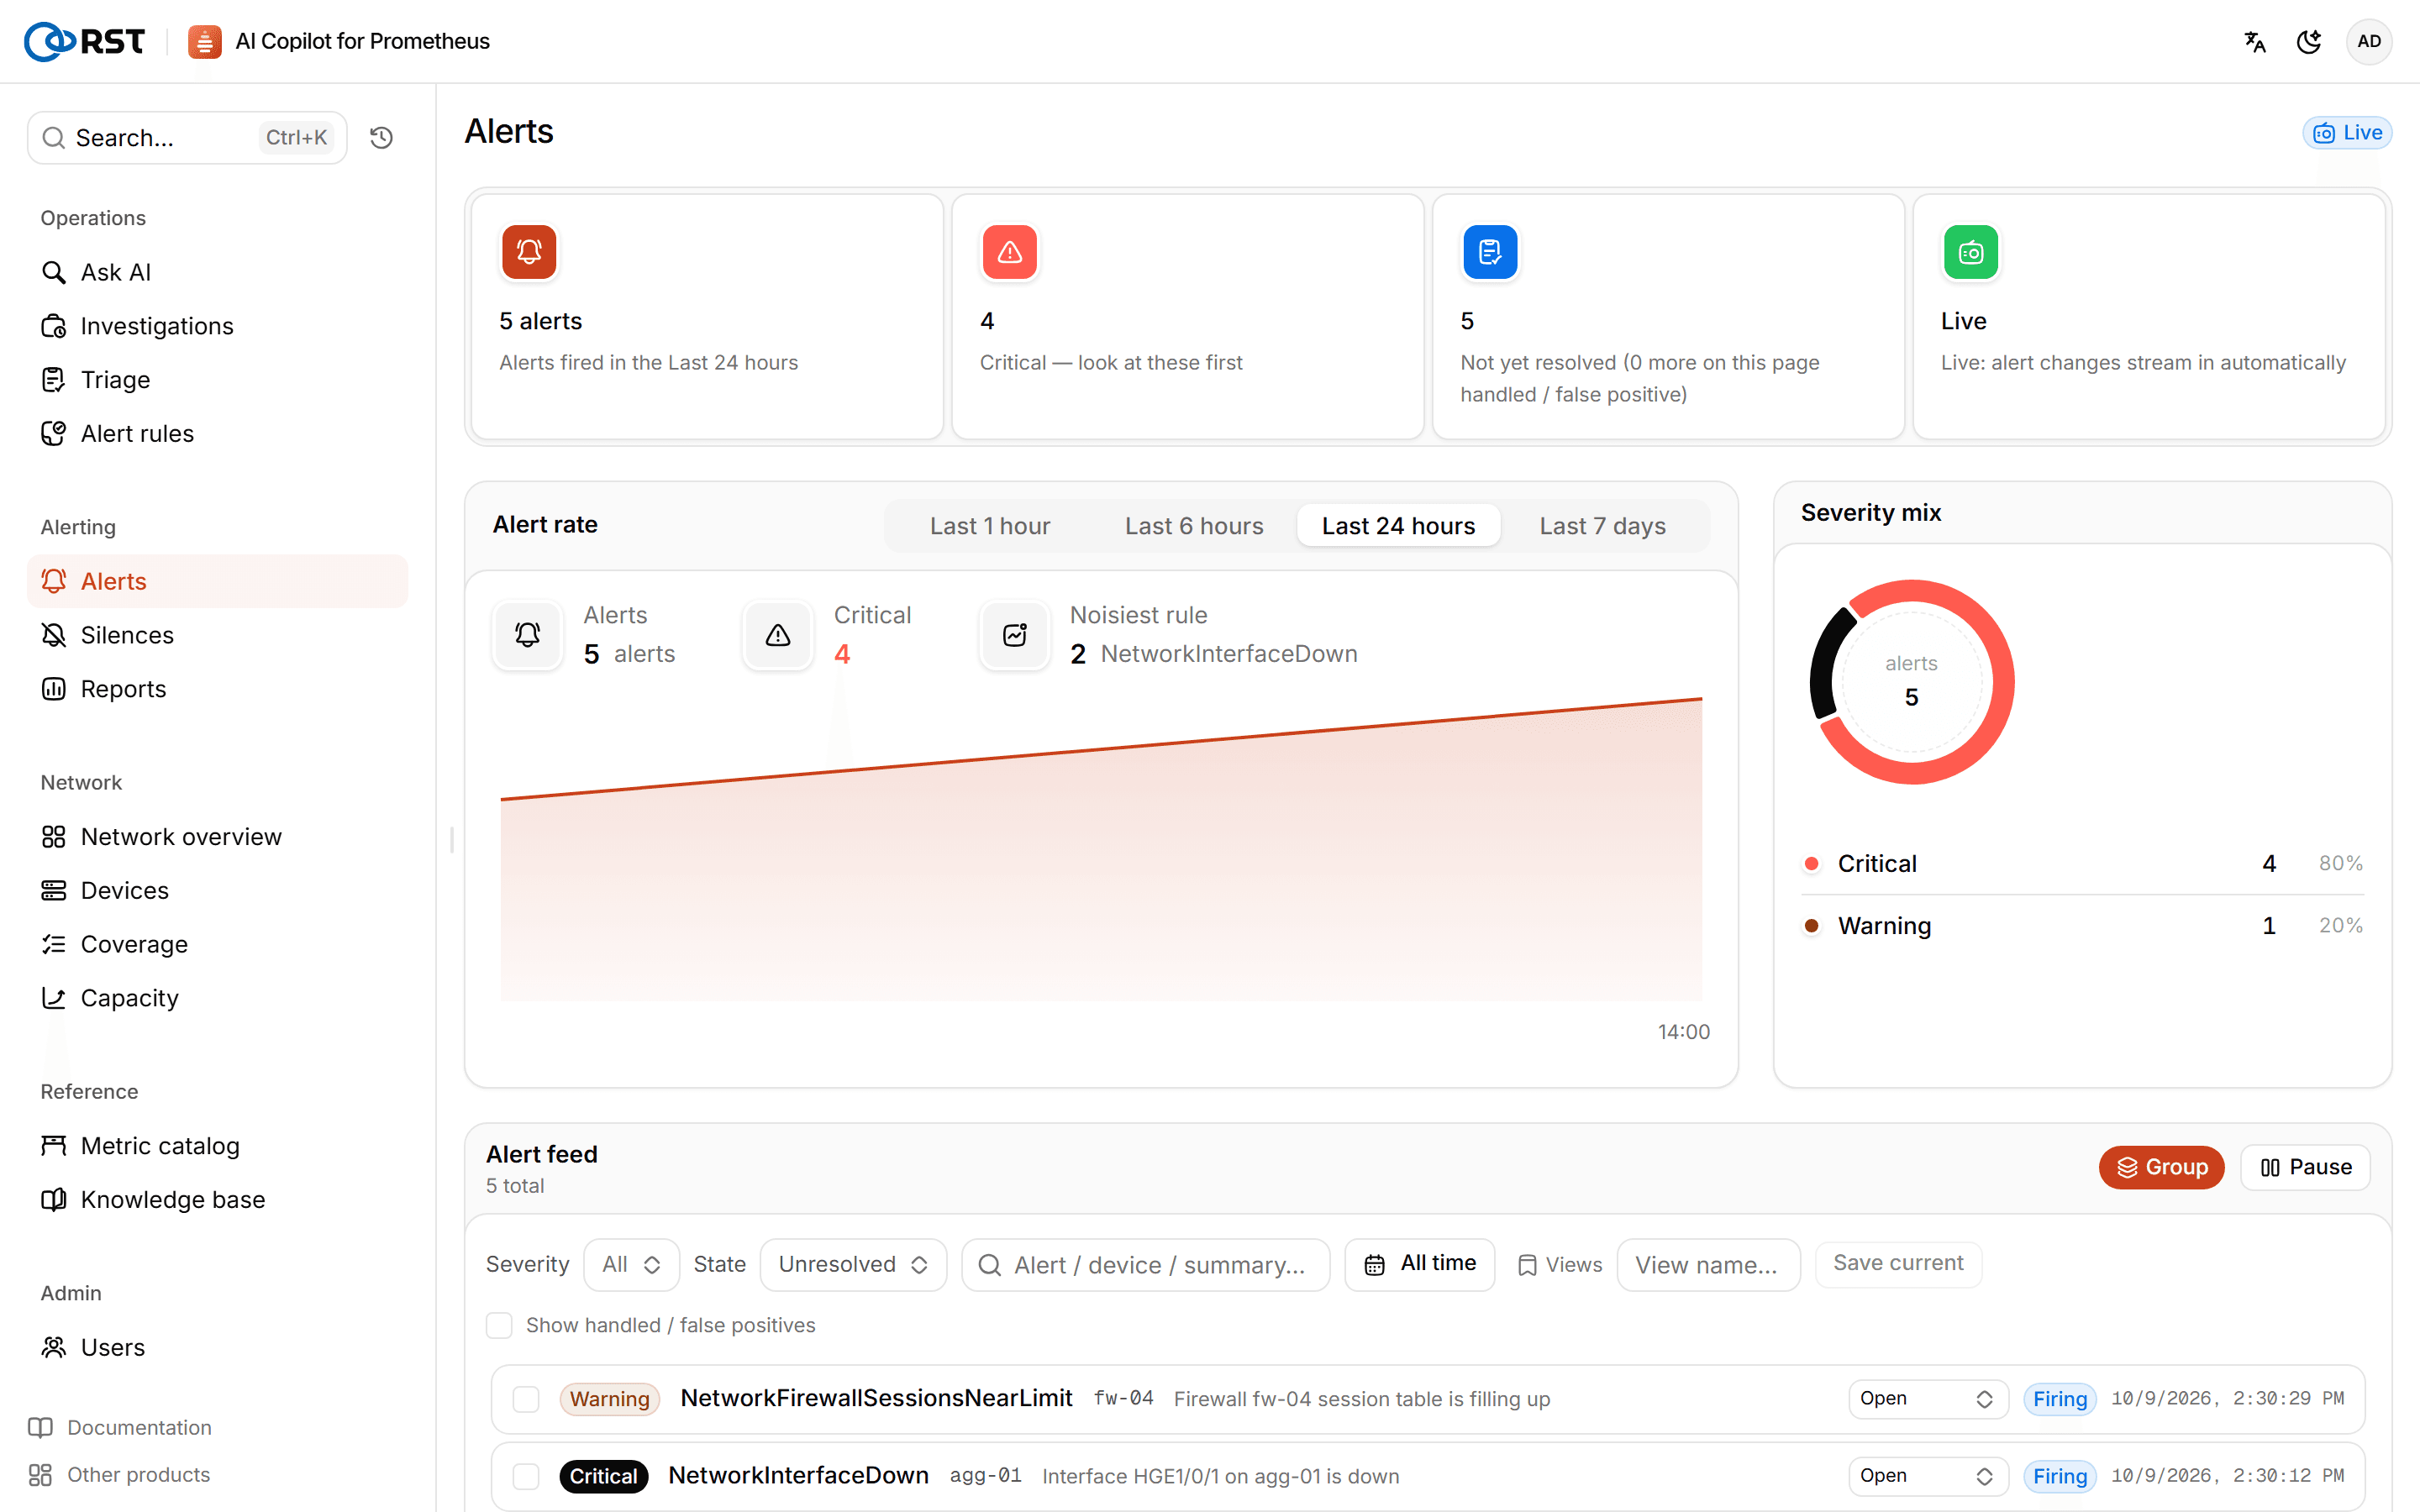The height and width of the screenshot is (1512, 2420).
Task: Toggle dark mode moon icon
Action: (x=2309, y=41)
